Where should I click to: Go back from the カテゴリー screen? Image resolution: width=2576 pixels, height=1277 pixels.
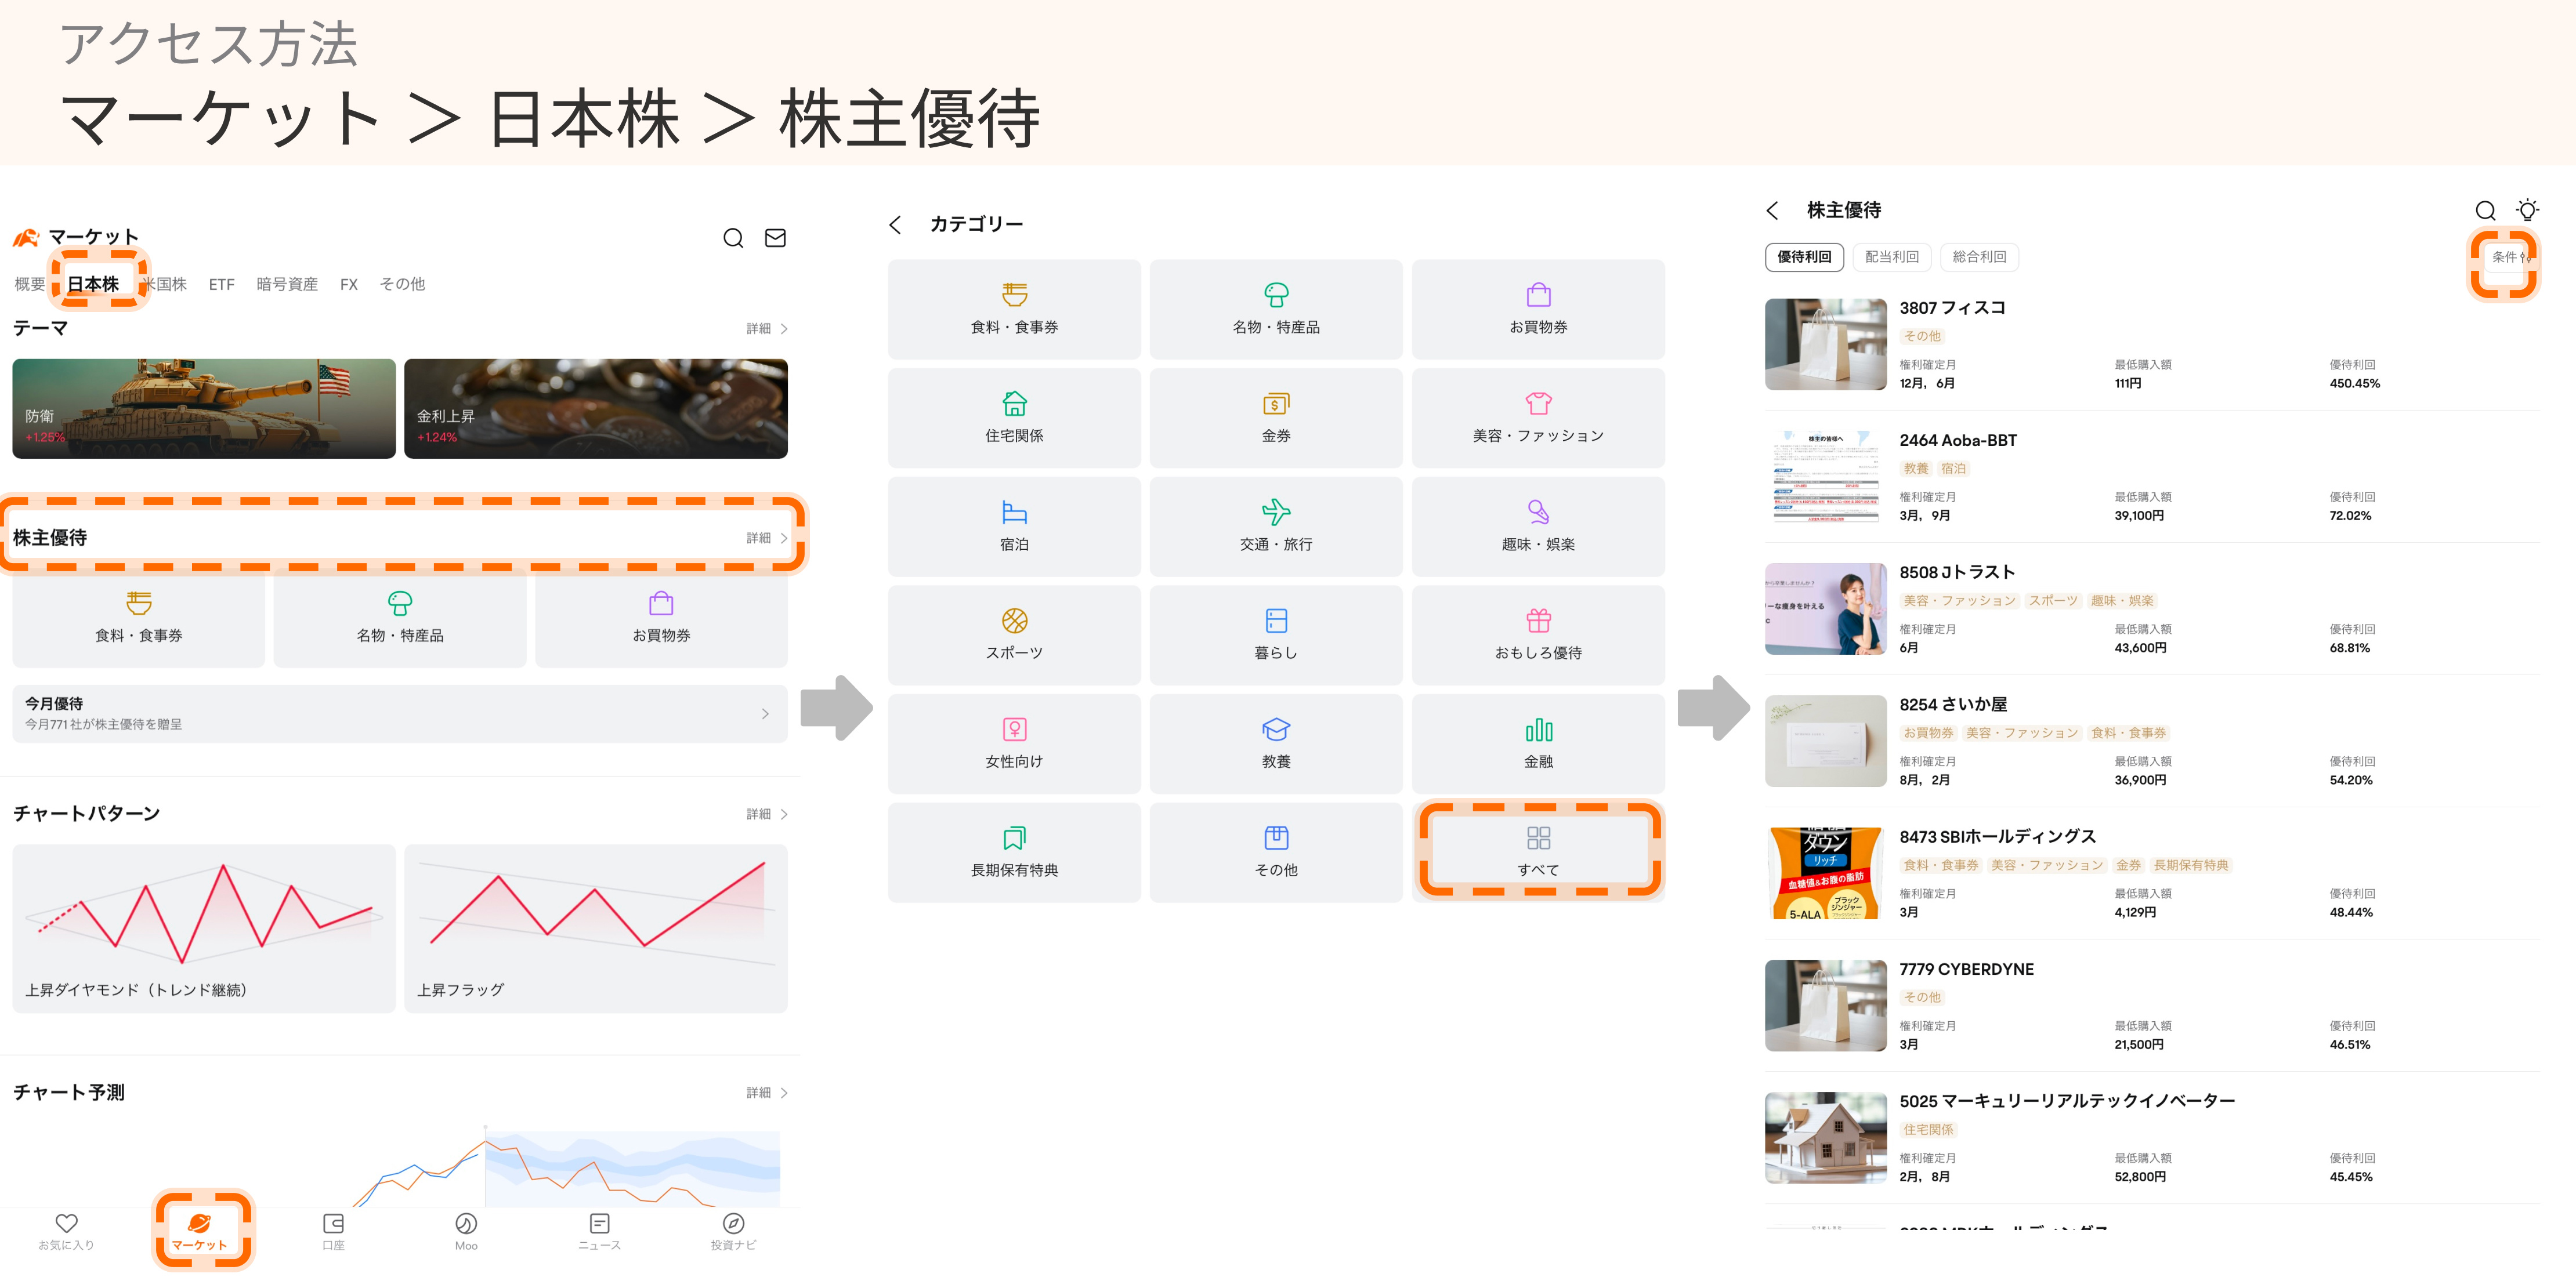tap(895, 225)
